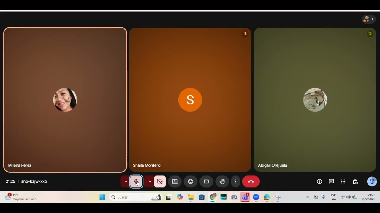Start presenting your screen
This screenshot has width=380, height=213.
pyautogui.click(x=175, y=182)
